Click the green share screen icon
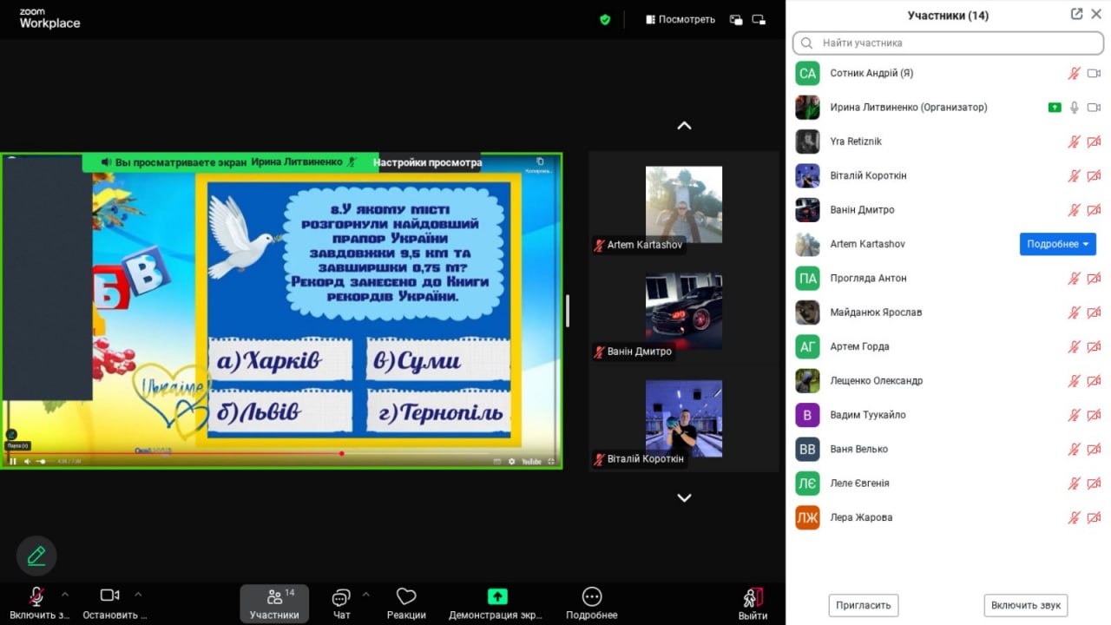Viewport: 1111px width, 625px height. [x=496, y=596]
